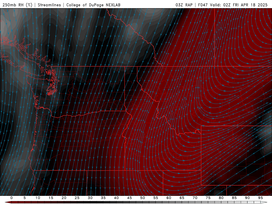Click the "250mb RH (%)" title text
This screenshot has height=204, width=272.
(18, 5)
